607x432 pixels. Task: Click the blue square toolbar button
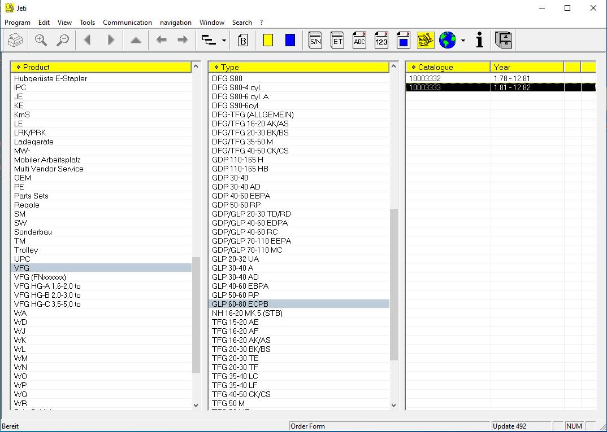pyautogui.click(x=290, y=40)
